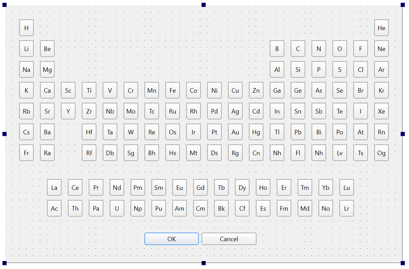Screen dimensions: 409x269
Task: Select Uranium (U) in the actinide row
Action: pyautogui.click(x=117, y=208)
